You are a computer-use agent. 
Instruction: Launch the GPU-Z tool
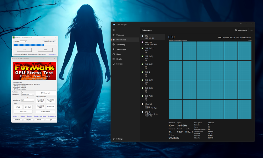pyautogui.click(x=18, y=107)
